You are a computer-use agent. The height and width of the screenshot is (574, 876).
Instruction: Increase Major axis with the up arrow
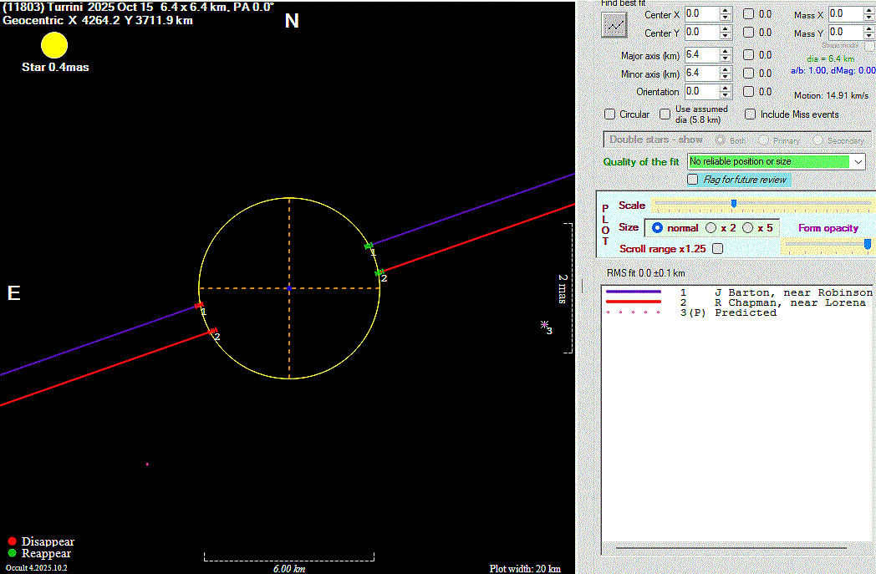pyautogui.click(x=725, y=51)
